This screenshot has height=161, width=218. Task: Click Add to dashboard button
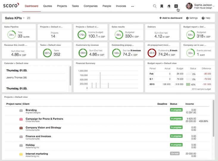pos(171,18)
